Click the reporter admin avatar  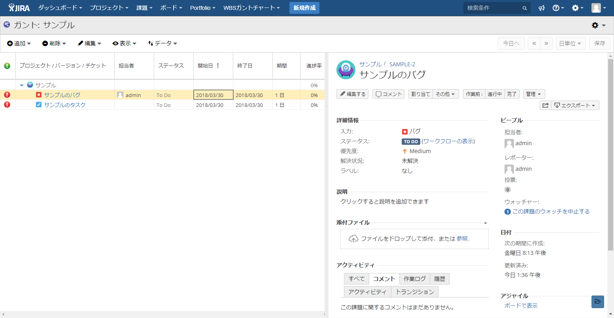pos(509,169)
